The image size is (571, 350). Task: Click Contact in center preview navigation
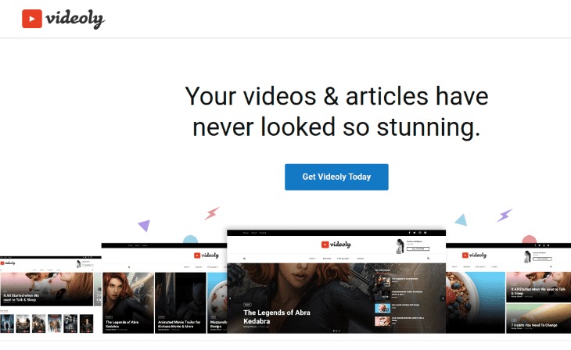pyautogui.click(x=360, y=259)
